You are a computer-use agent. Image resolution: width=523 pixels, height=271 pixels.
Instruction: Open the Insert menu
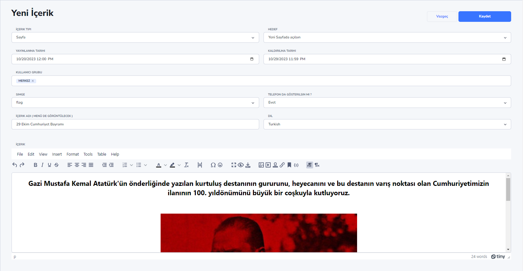coord(57,154)
